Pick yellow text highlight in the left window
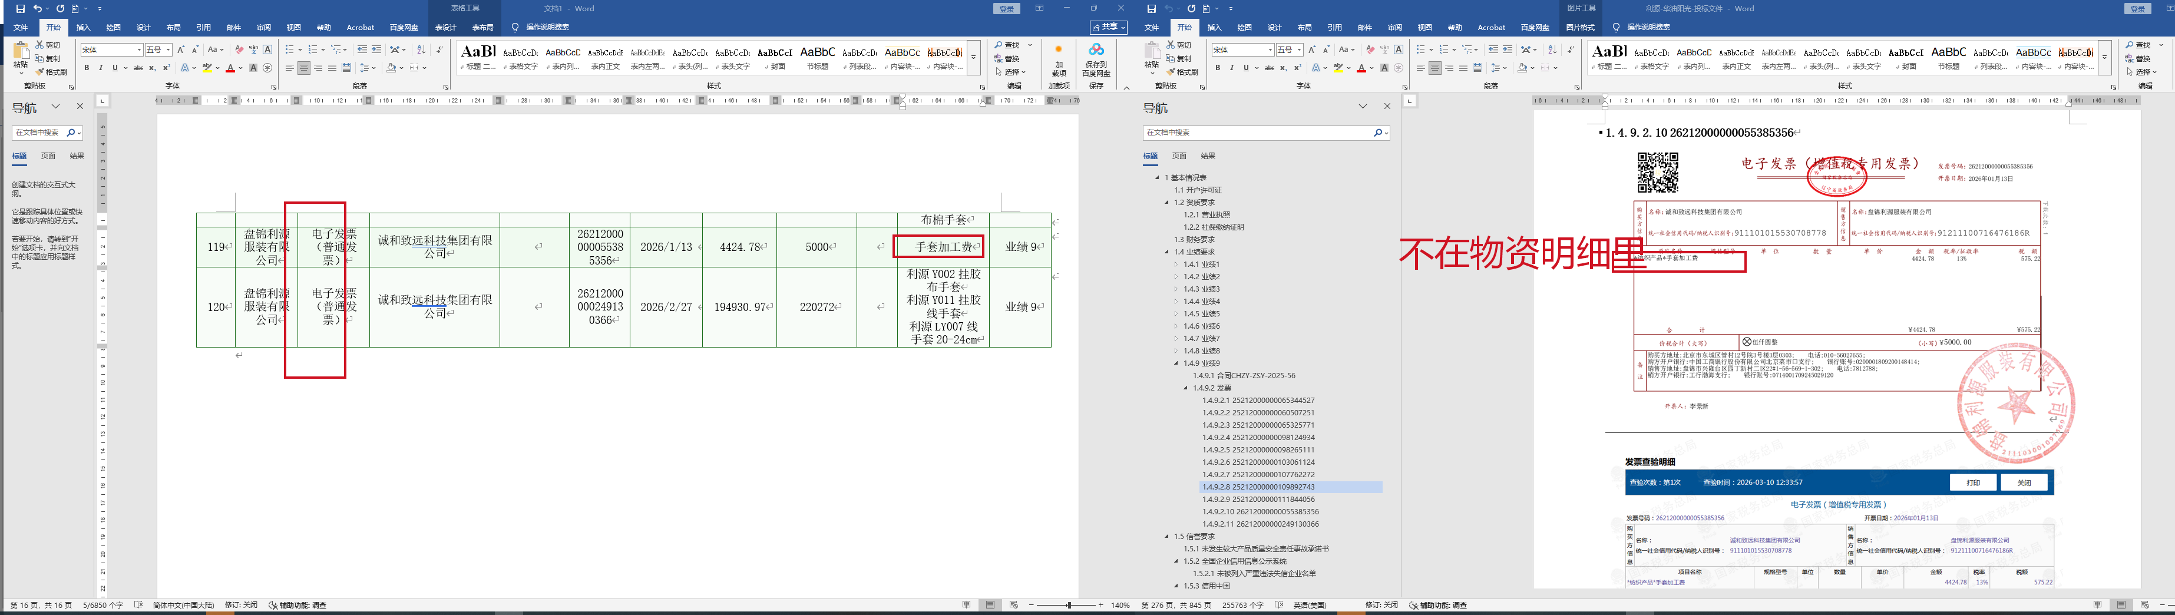This screenshot has height=615, width=2175. [207, 68]
